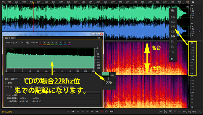Click the headphones icon at timeline right
Image resolution: width=203 pixels, height=115 pixels.
click(193, 2)
